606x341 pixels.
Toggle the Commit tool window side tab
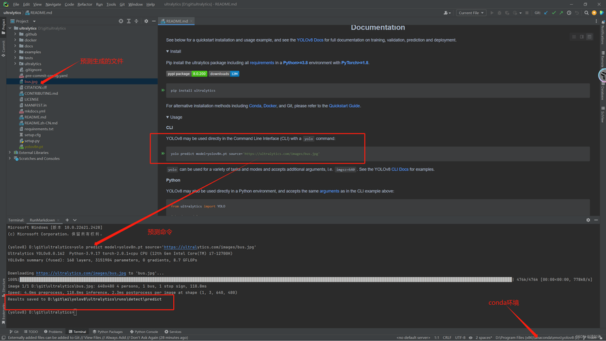coord(3,48)
